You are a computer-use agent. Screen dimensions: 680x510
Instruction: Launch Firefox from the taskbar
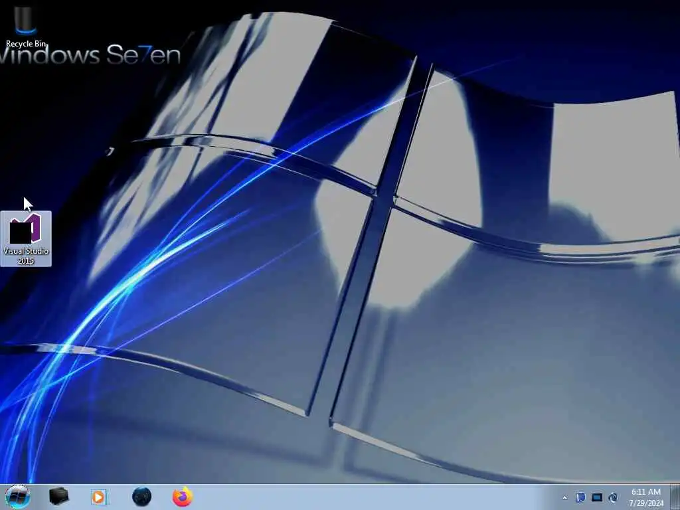(x=183, y=497)
